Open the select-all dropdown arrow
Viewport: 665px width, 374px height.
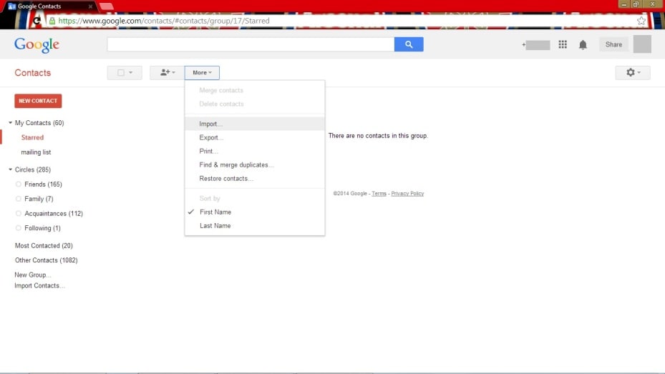[130, 72]
